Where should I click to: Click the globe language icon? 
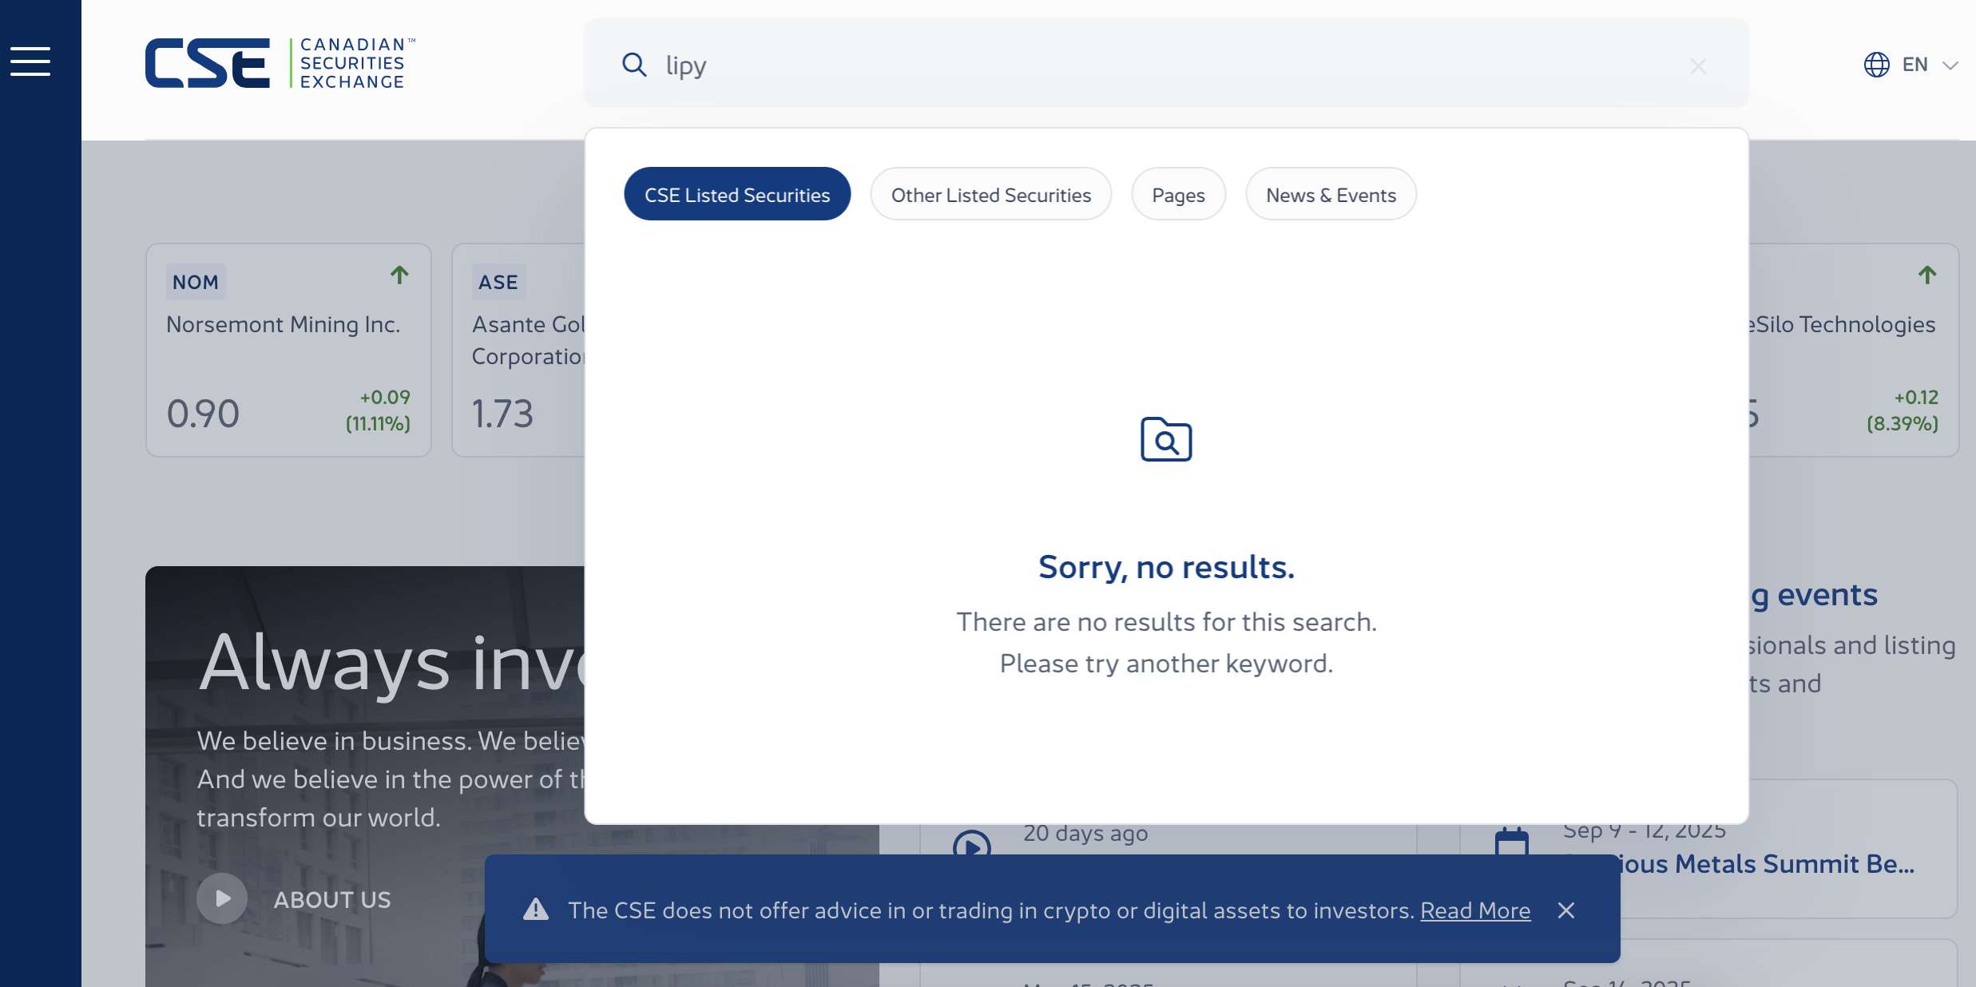click(x=1876, y=65)
